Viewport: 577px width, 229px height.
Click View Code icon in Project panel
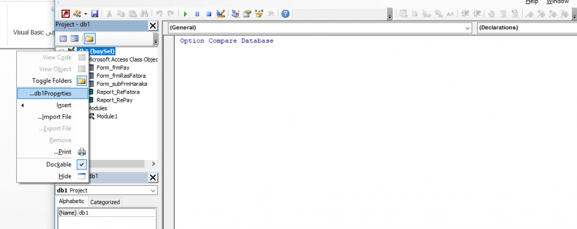[63, 39]
